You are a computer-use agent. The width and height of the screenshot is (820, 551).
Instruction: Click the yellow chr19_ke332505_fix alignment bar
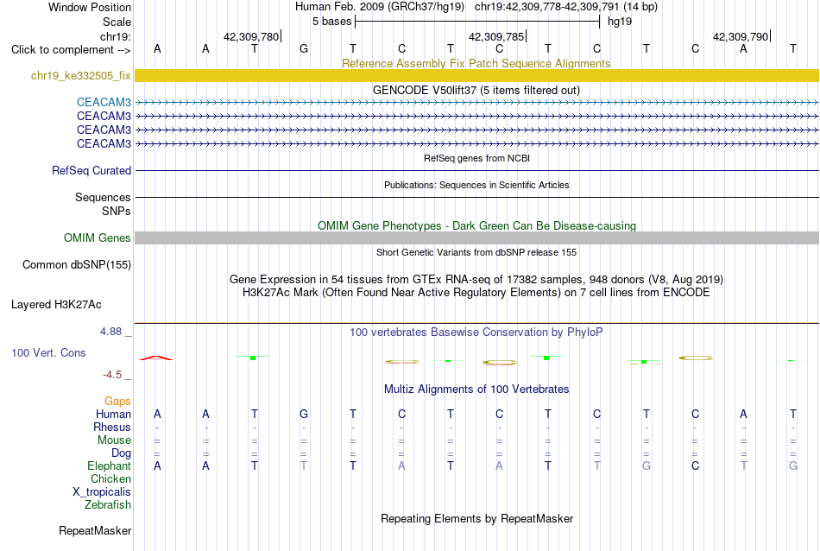click(476, 75)
